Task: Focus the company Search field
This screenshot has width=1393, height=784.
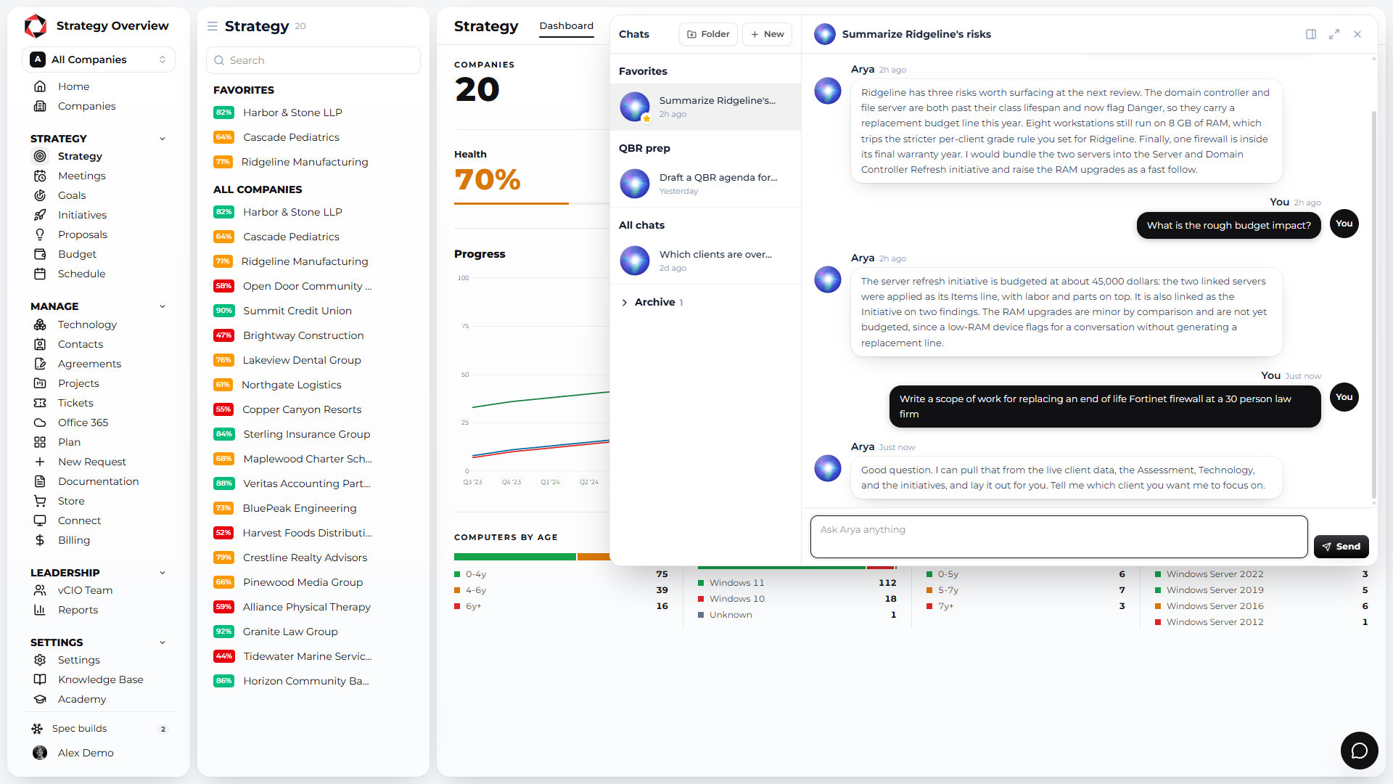Action: click(313, 60)
